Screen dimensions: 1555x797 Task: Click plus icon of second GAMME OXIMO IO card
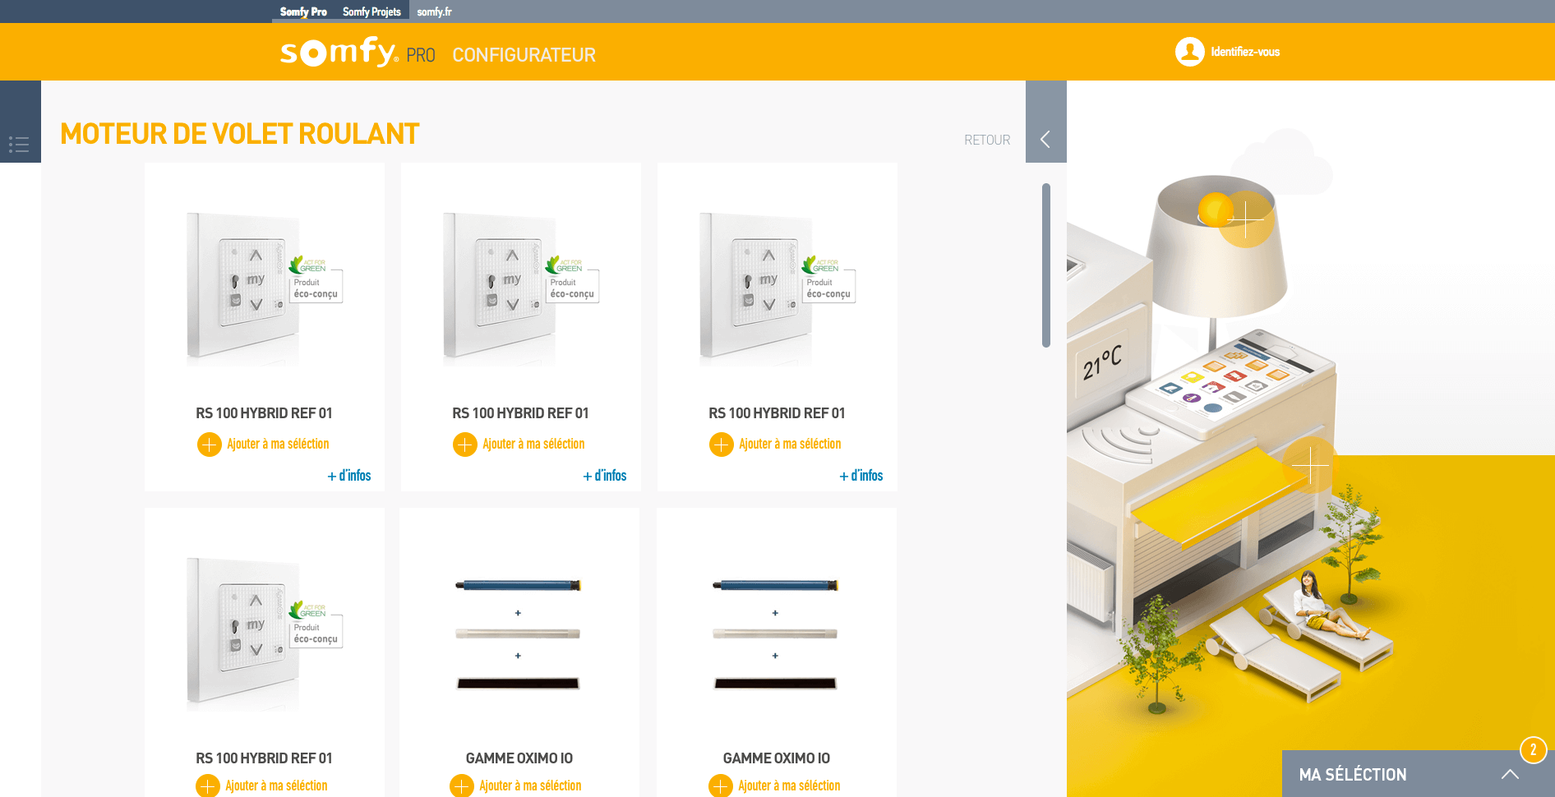[x=721, y=786]
